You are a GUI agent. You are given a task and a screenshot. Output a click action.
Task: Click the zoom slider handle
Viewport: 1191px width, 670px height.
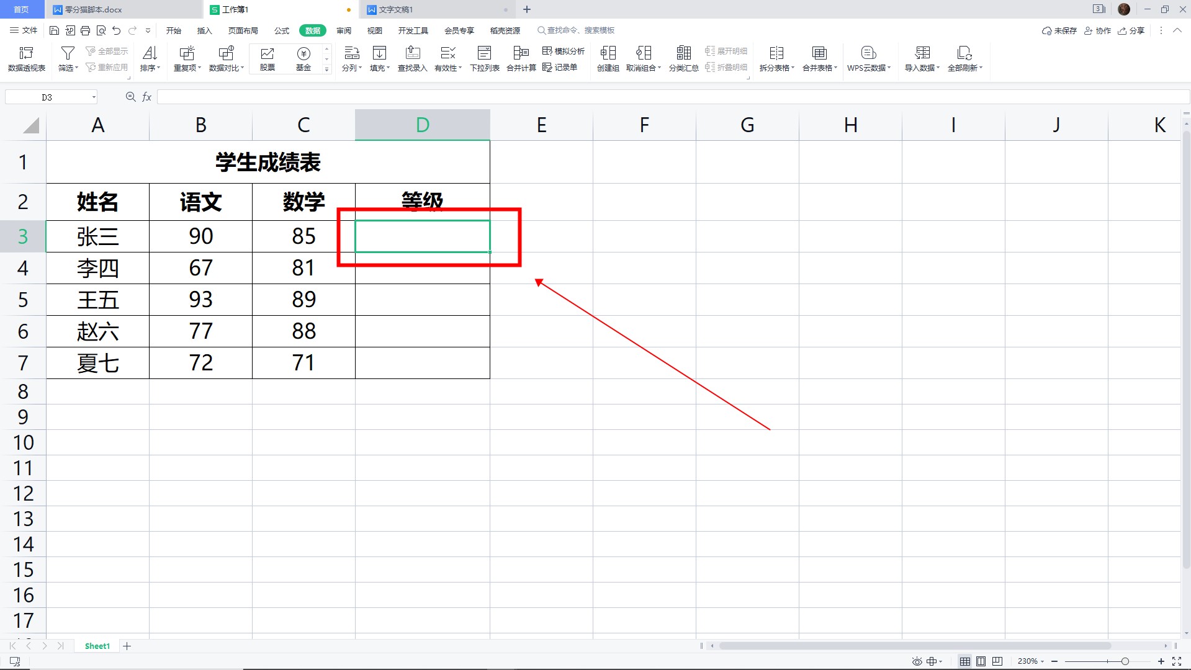(1125, 661)
